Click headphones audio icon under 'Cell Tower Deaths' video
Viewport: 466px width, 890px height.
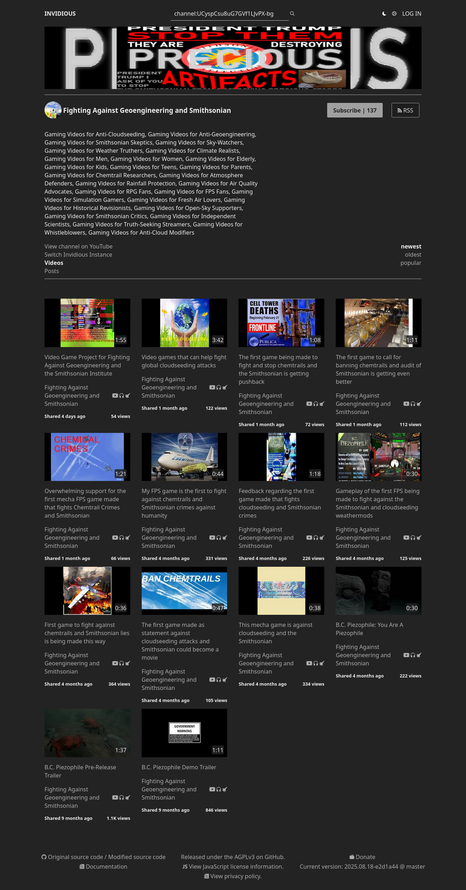point(315,404)
